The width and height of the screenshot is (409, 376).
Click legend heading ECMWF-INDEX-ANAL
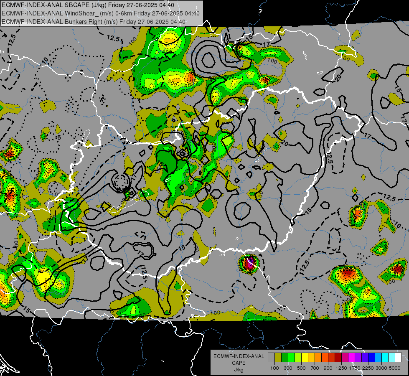[239, 356]
